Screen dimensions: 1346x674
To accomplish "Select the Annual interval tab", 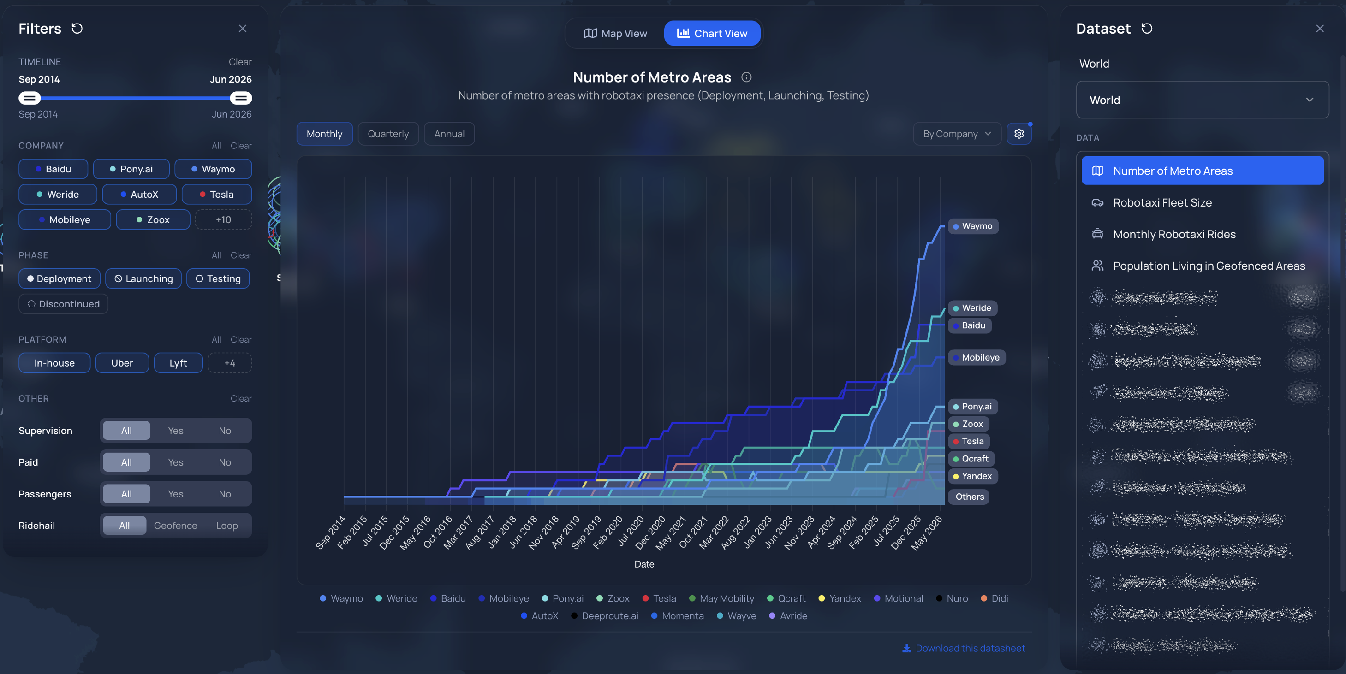I will point(449,134).
